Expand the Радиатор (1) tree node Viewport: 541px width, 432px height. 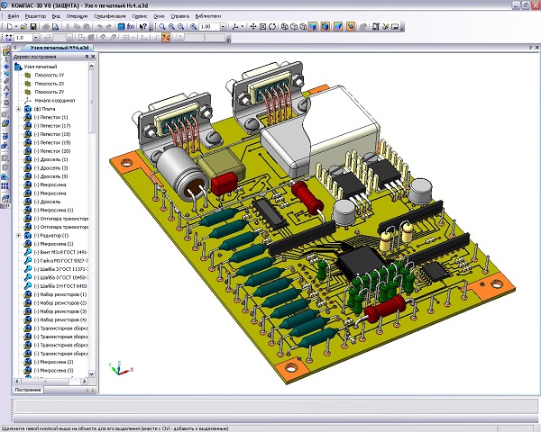point(18,235)
